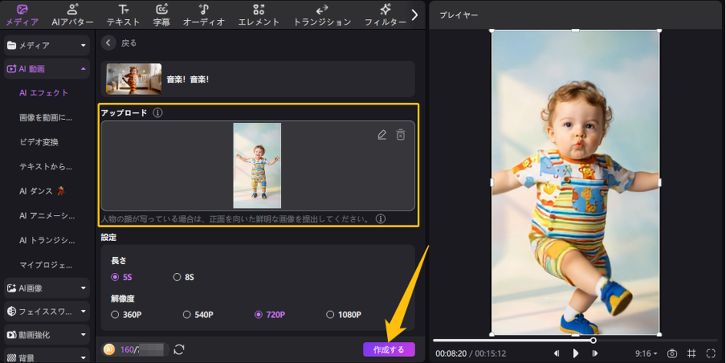Click the refresh credits icon
Viewport: 726px width, 363px height.
click(178, 349)
